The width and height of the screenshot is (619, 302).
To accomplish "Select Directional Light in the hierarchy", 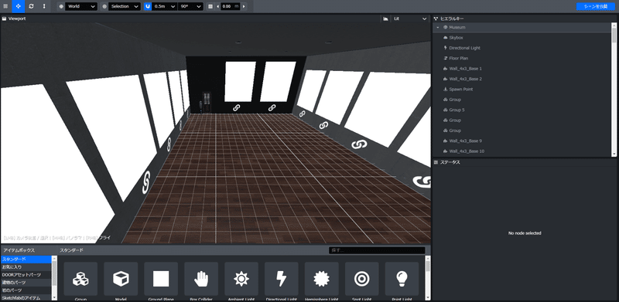I will point(522,48).
